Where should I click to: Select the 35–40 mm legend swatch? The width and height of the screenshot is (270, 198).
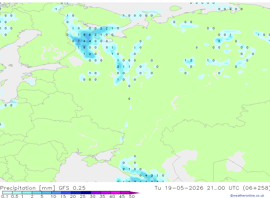coord(105,193)
